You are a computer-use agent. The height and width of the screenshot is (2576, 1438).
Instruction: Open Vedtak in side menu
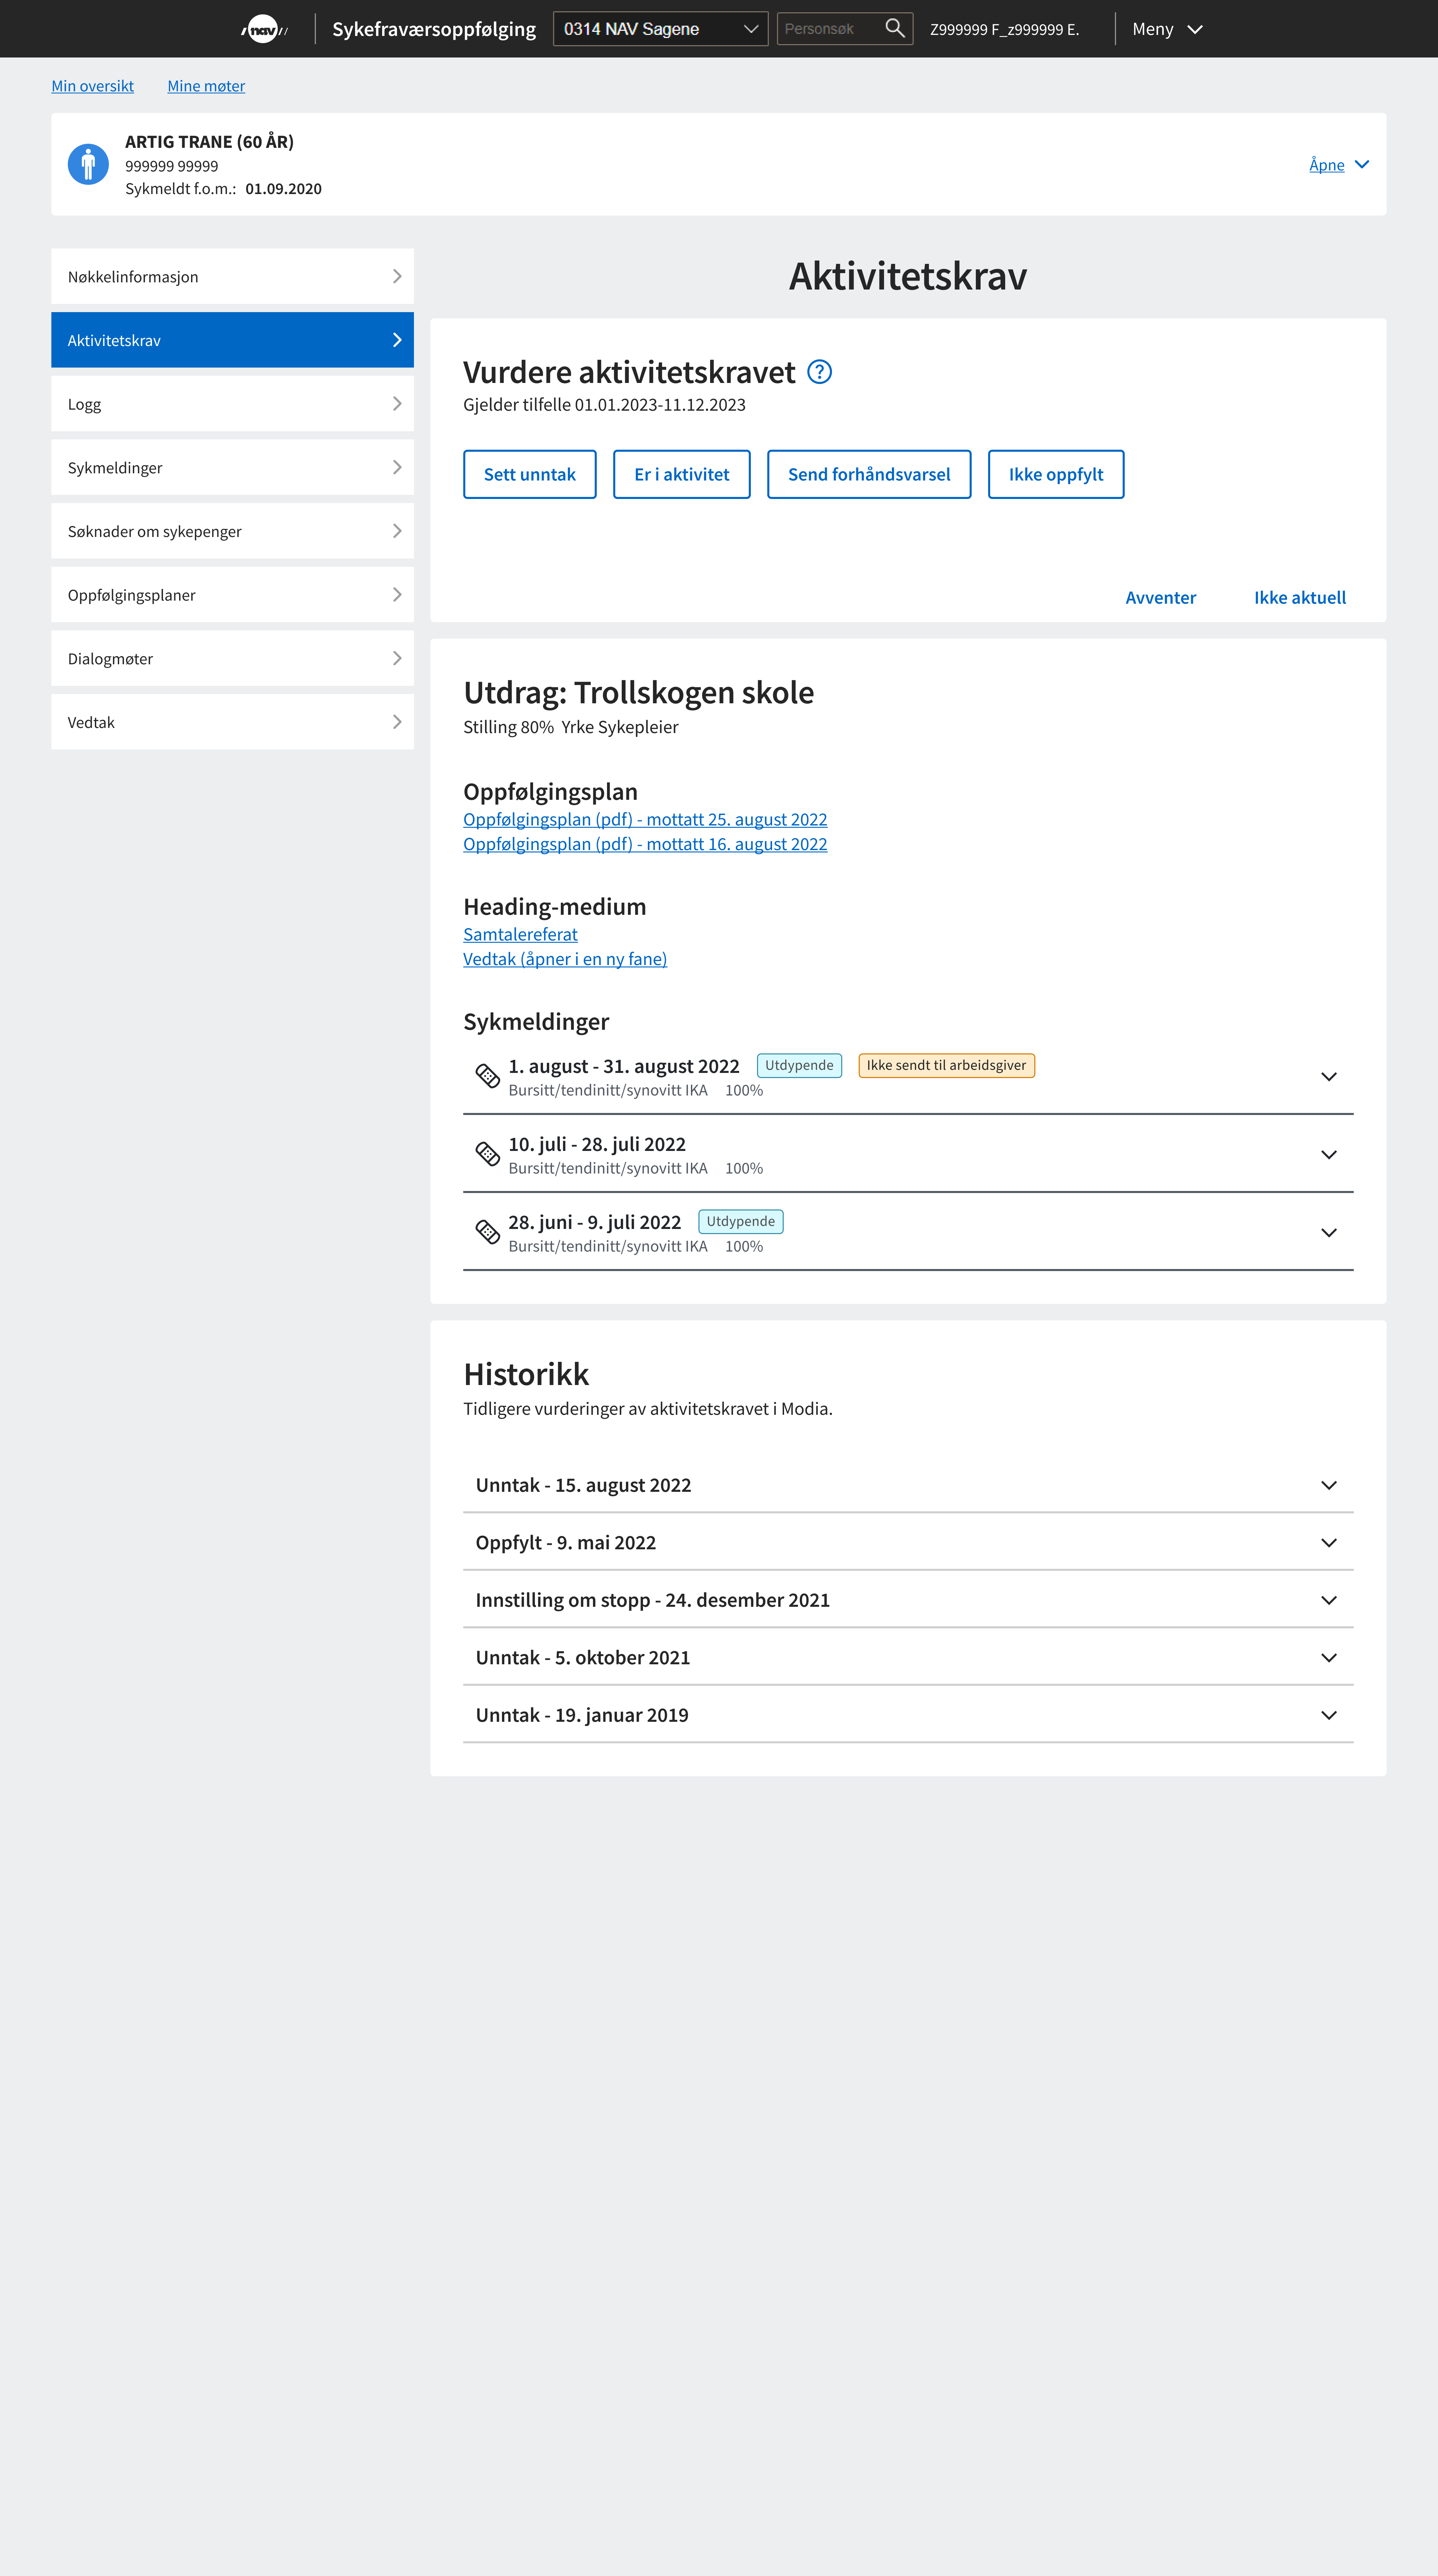click(232, 722)
